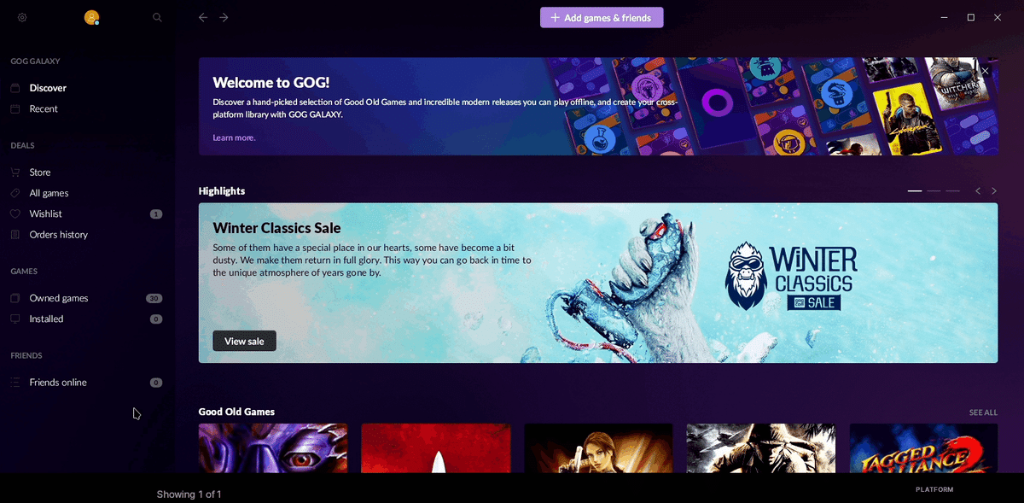1024x503 pixels.
Task: Click Add games & friends button
Action: tap(602, 17)
